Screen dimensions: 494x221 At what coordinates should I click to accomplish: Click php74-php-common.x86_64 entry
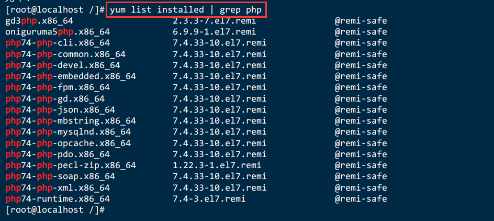(x=65, y=54)
